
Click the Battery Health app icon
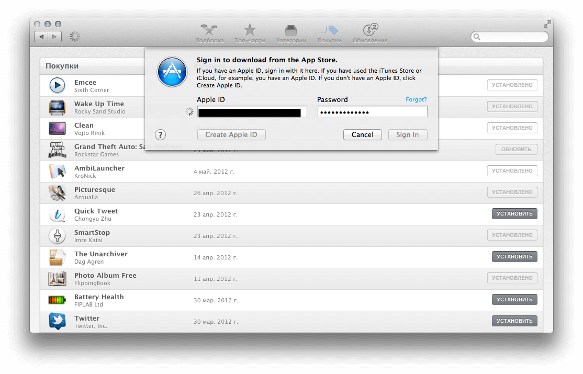pyautogui.click(x=57, y=300)
